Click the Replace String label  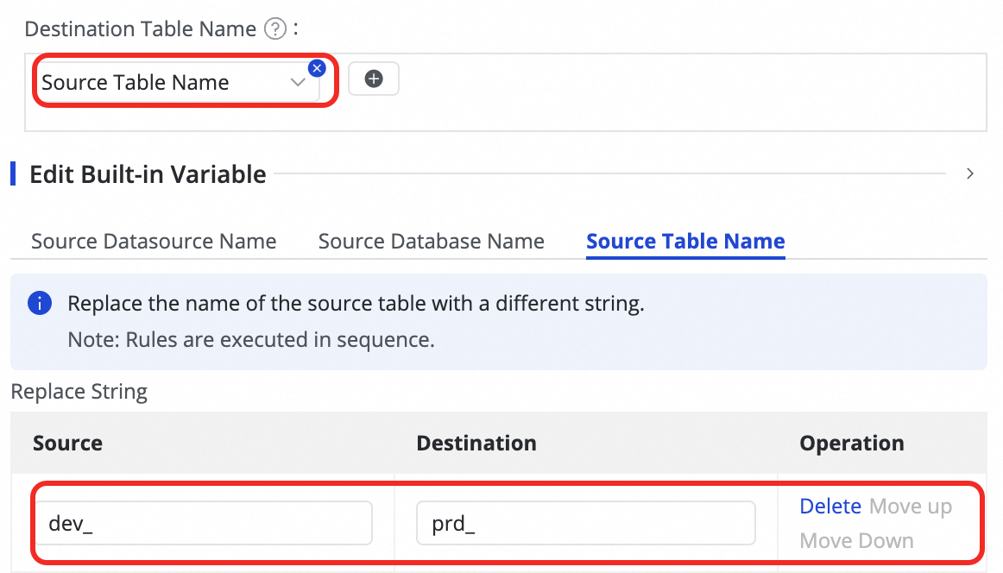[79, 392]
